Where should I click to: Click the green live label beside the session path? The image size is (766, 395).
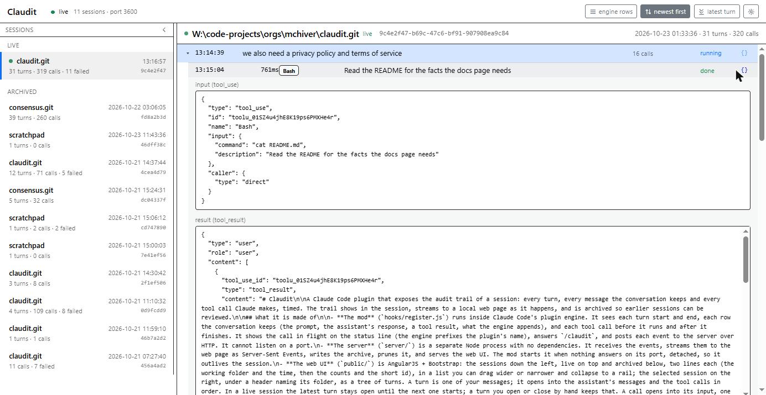pos(368,34)
